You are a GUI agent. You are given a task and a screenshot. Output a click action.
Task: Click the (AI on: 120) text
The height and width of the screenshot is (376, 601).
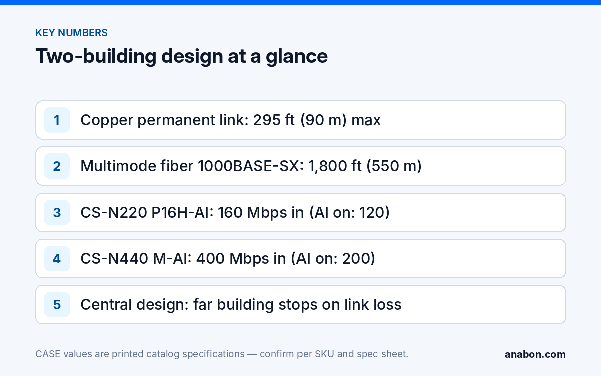[x=350, y=213]
